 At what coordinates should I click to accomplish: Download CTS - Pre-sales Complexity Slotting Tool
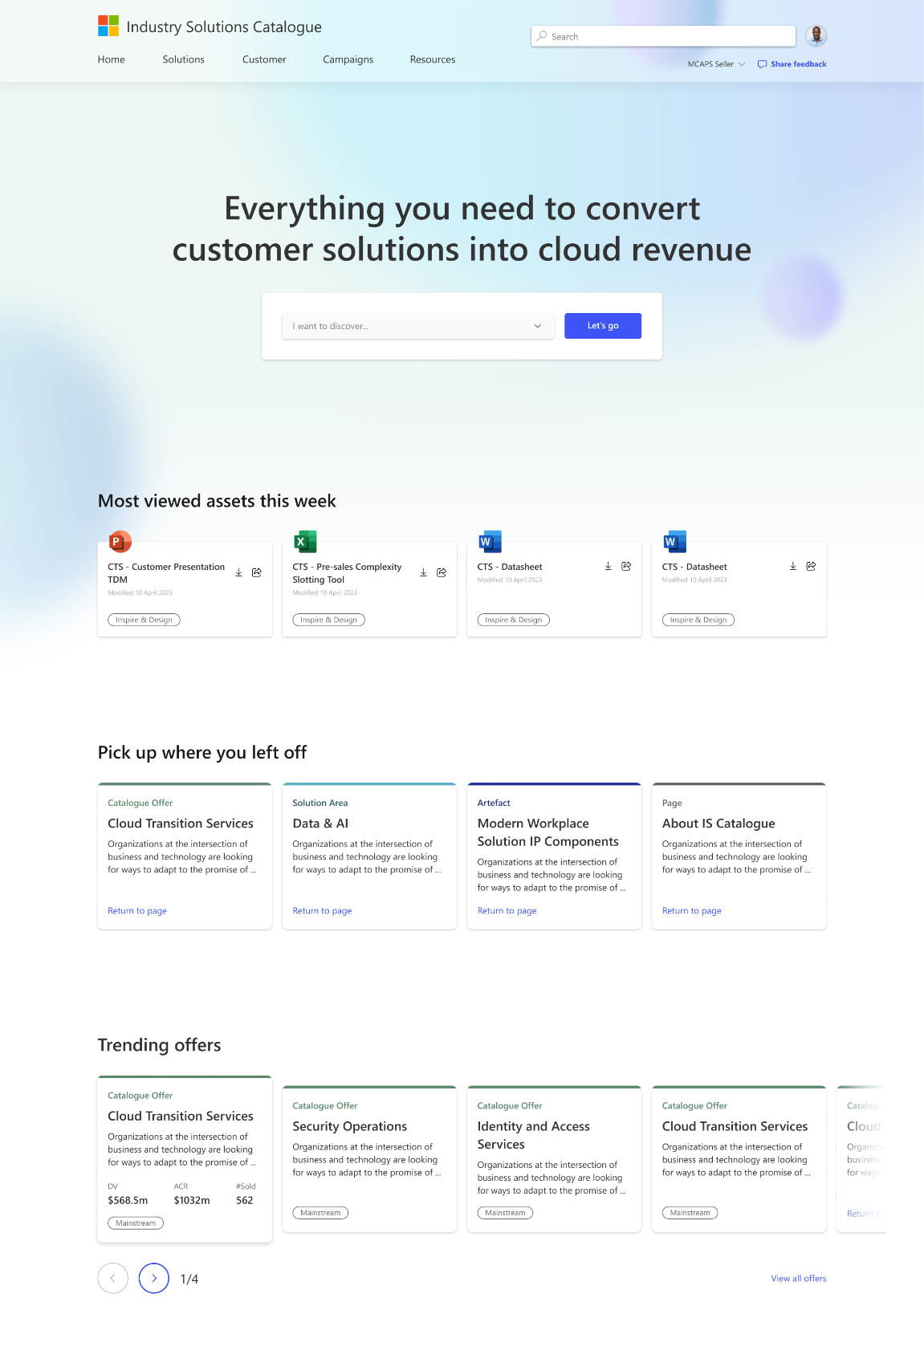pyautogui.click(x=423, y=572)
